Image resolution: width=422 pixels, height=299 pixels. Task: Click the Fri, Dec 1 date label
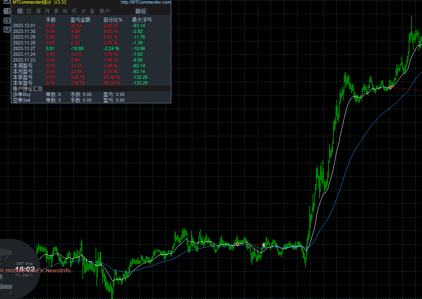pos(24,275)
